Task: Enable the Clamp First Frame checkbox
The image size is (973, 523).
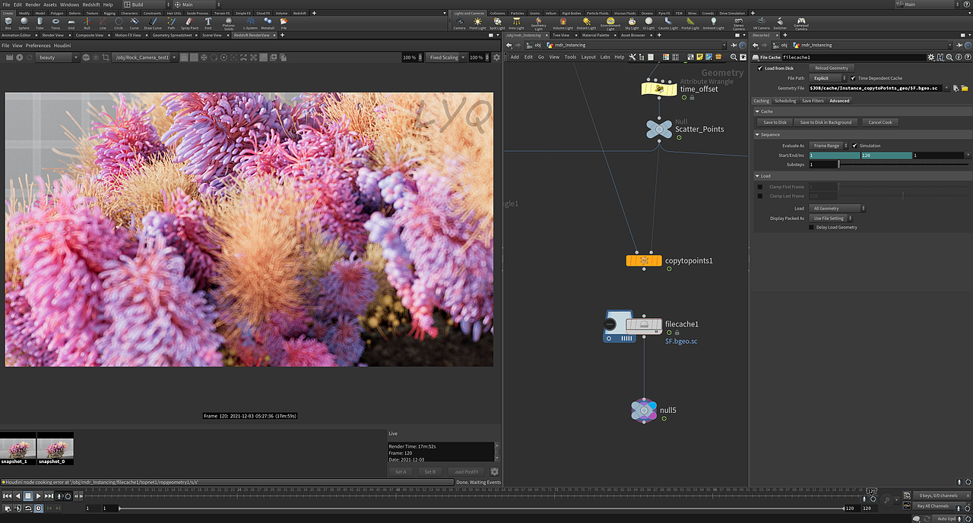Action: click(x=760, y=187)
